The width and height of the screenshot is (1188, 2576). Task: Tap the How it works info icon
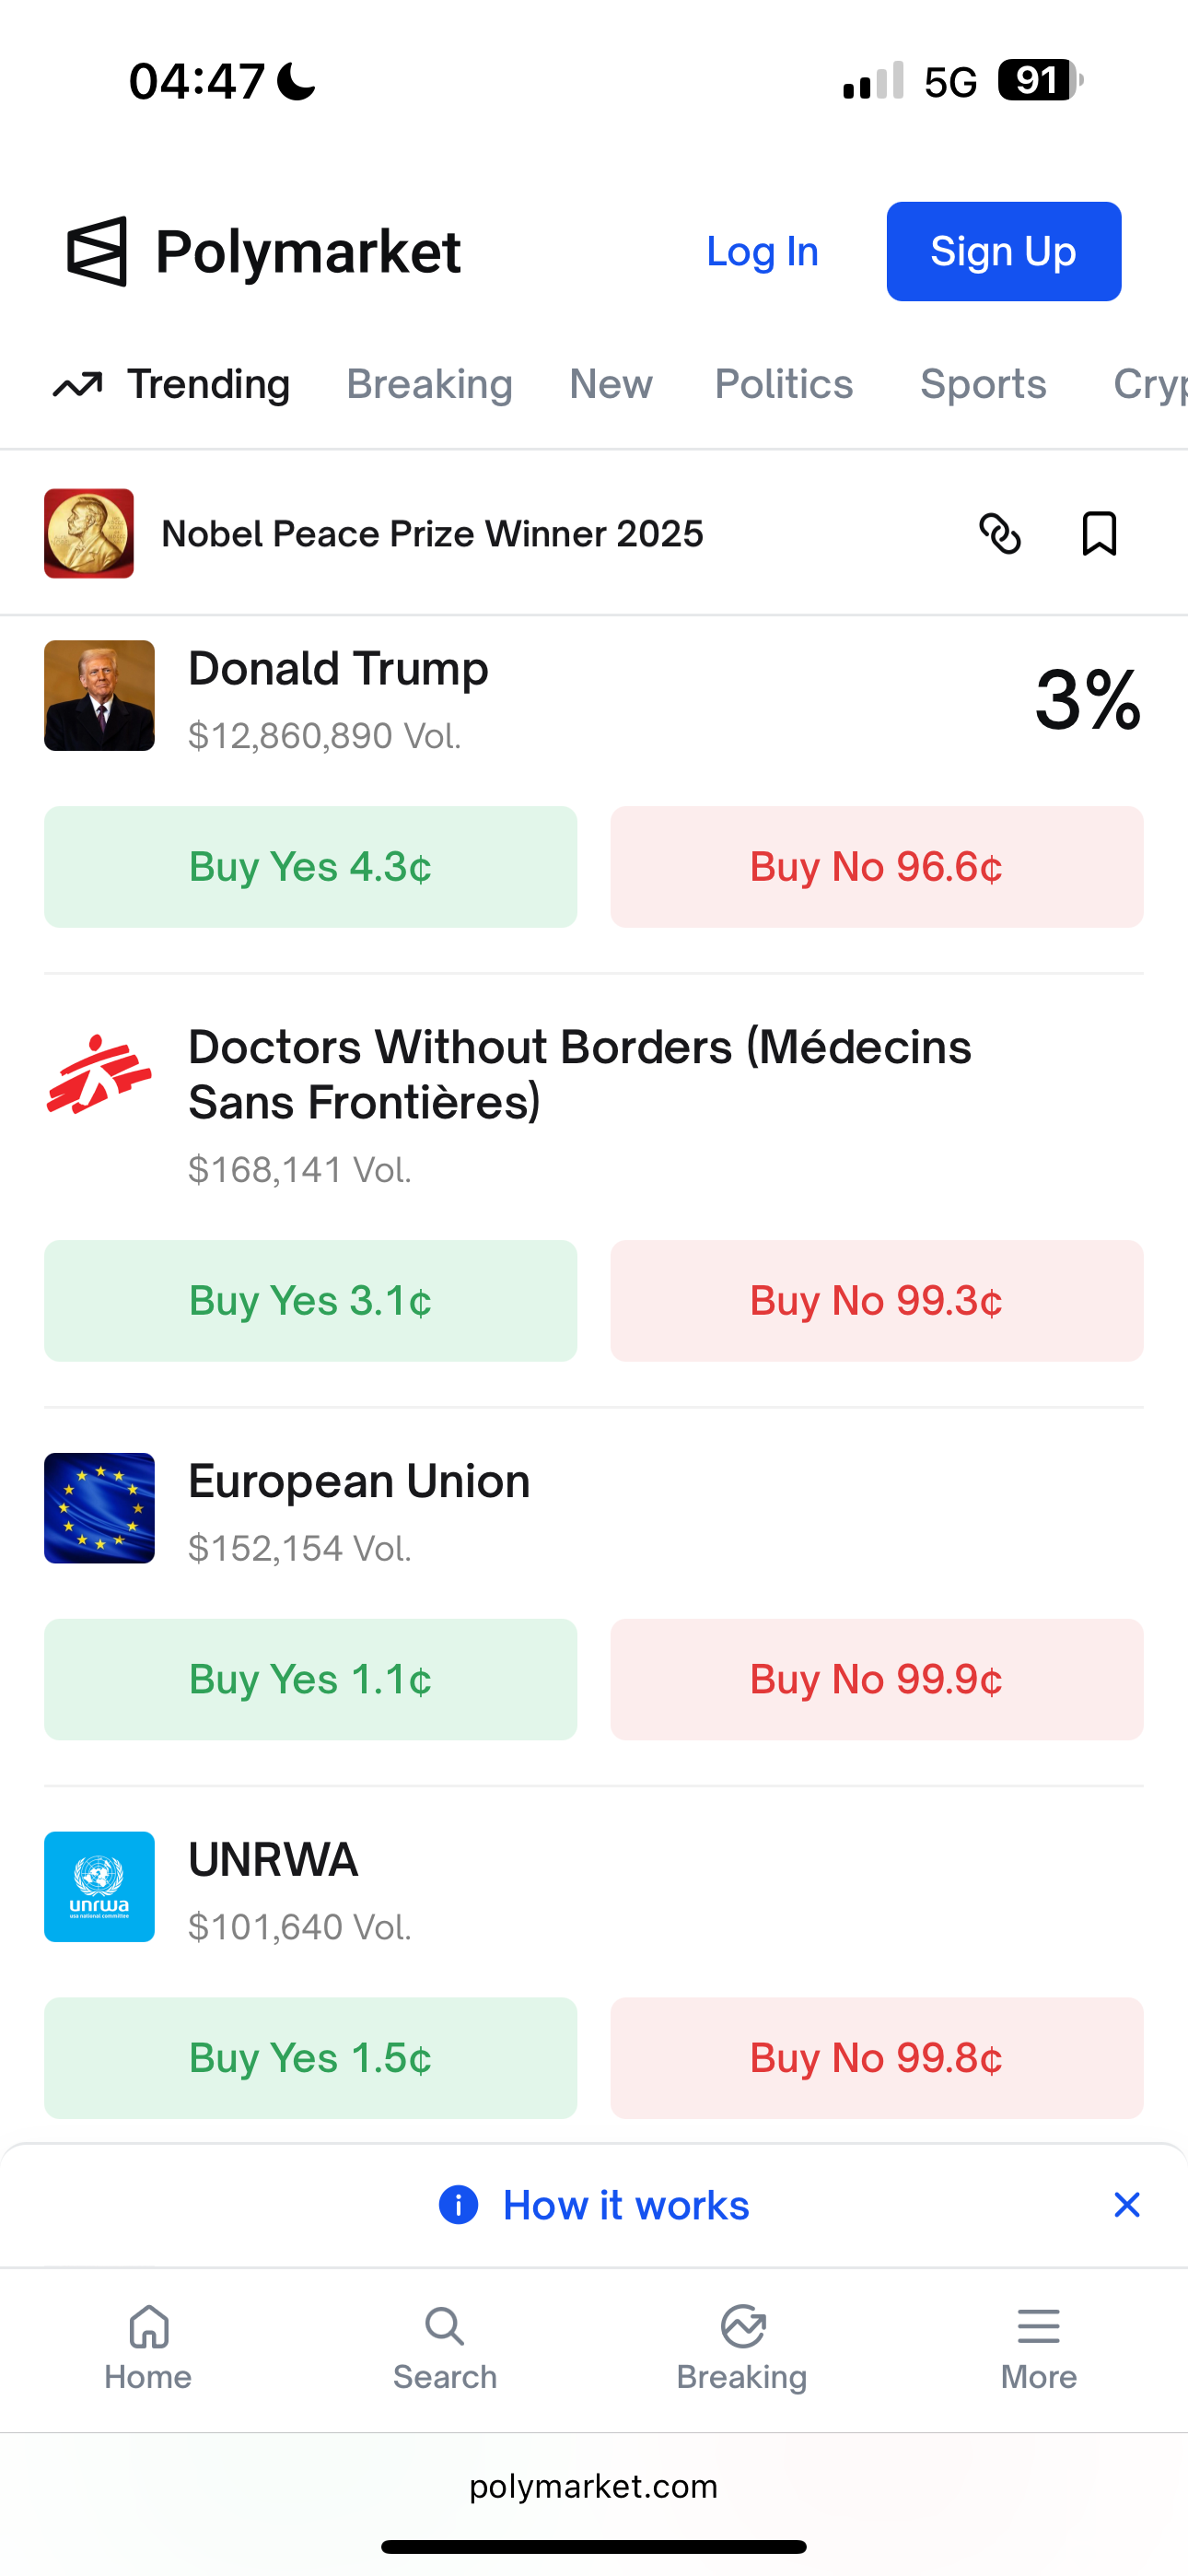(x=458, y=2204)
